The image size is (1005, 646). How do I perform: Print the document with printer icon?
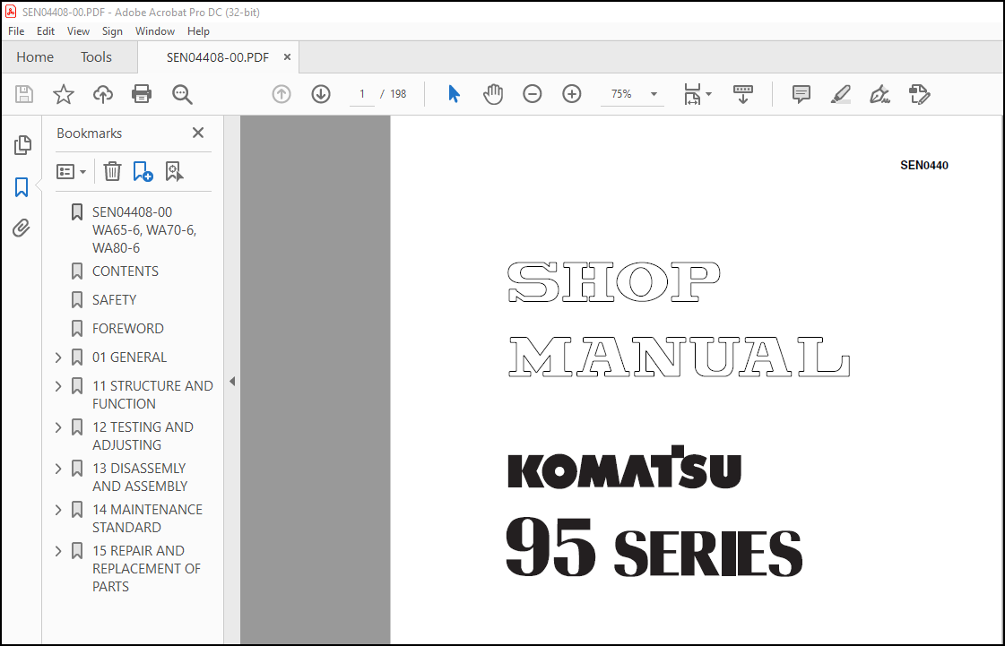pyautogui.click(x=142, y=94)
